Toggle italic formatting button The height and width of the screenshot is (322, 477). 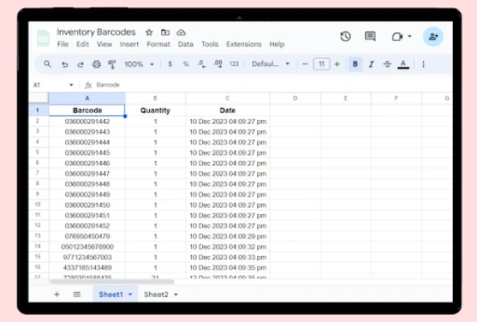pos(371,64)
